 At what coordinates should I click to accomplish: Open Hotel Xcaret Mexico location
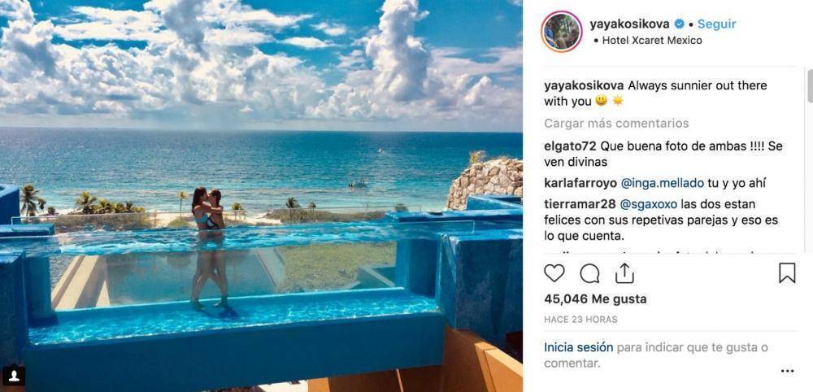652,41
